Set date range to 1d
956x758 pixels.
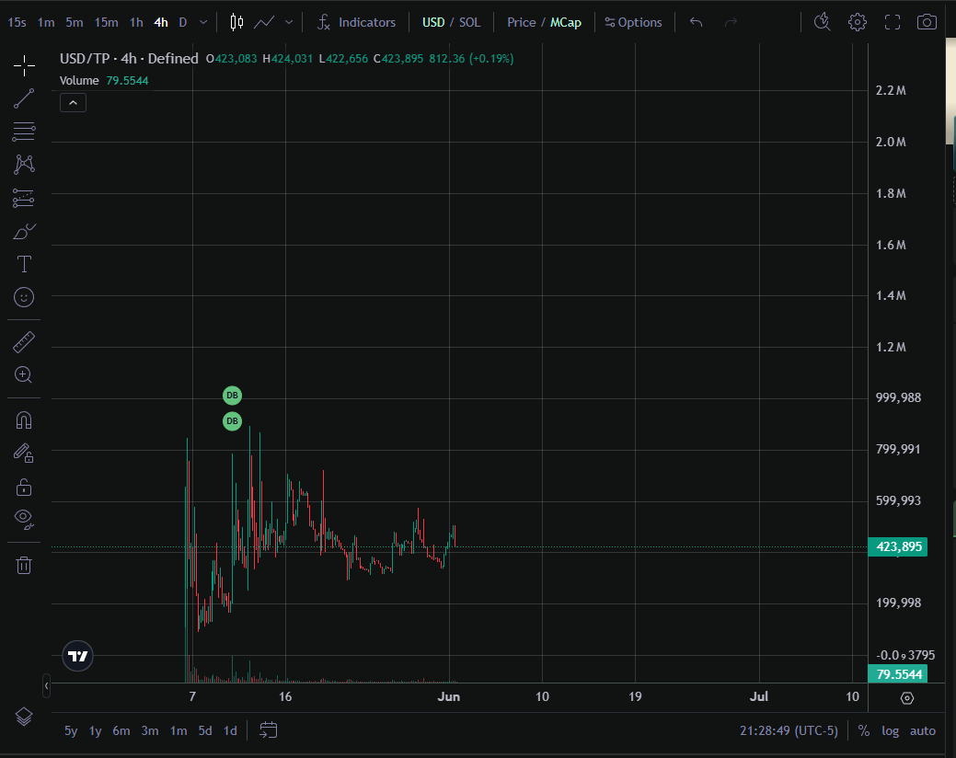[x=230, y=730]
